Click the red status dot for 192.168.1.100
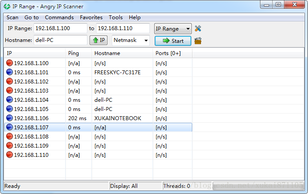 click(10, 63)
